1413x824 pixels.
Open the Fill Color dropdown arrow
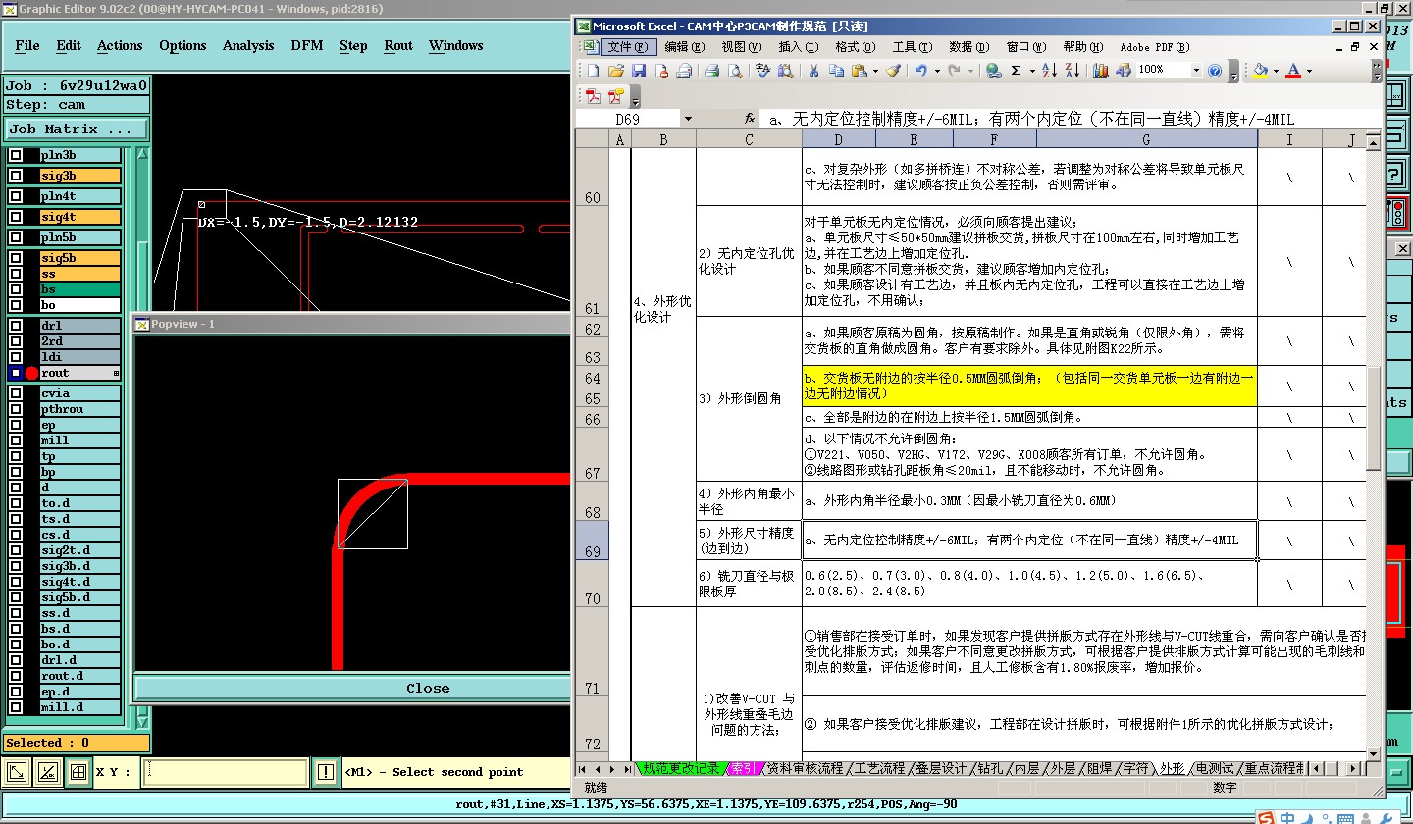pyautogui.click(x=1276, y=71)
